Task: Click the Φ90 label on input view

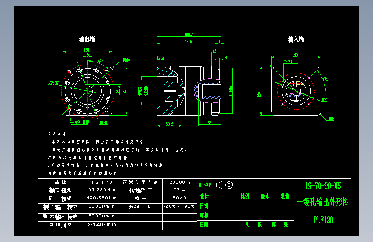Action: tap(324, 100)
